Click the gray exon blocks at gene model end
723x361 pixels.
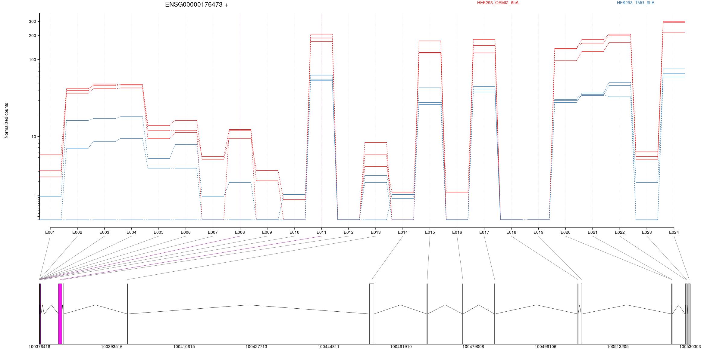point(688,314)
